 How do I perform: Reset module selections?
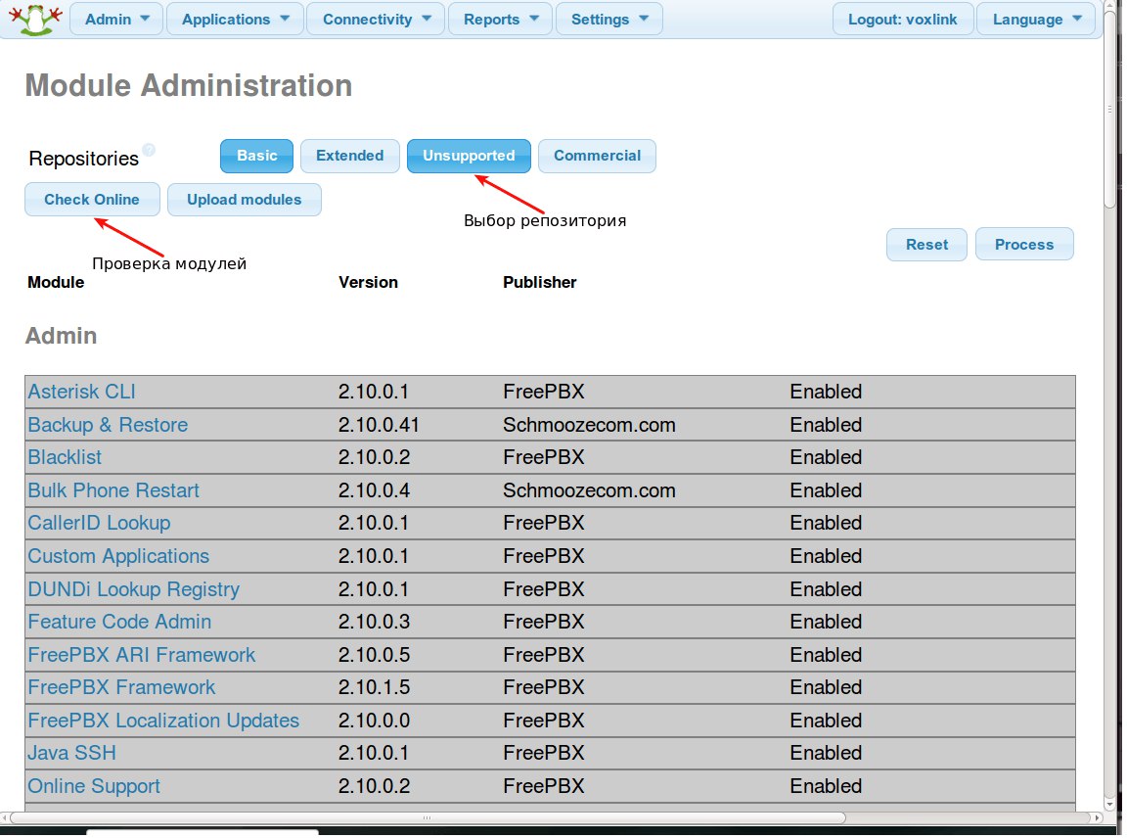coord(926,245)
